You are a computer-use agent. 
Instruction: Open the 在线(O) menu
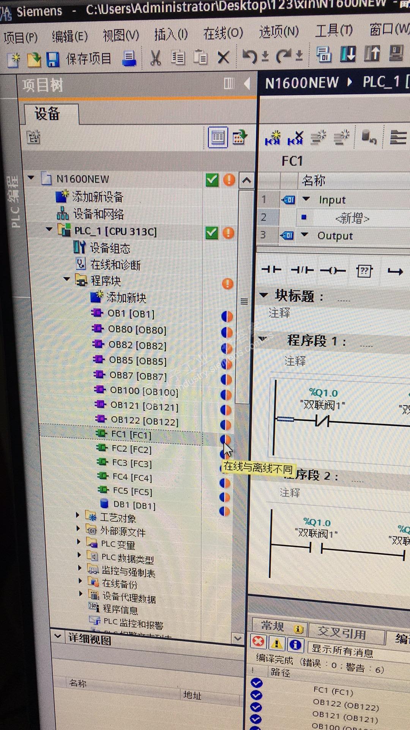click(223, 33)
